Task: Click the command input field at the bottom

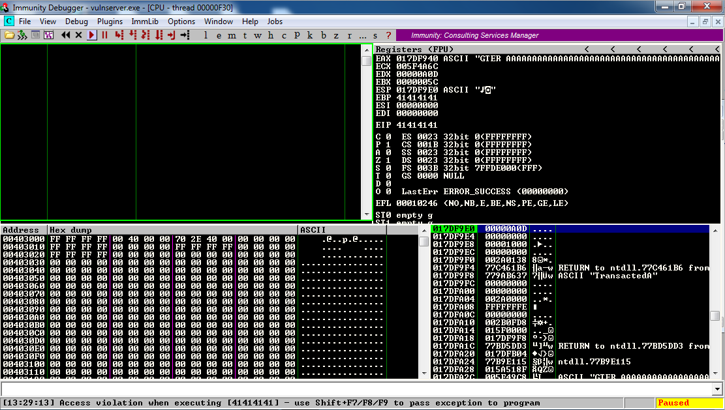Action: (x=359, y=389)
